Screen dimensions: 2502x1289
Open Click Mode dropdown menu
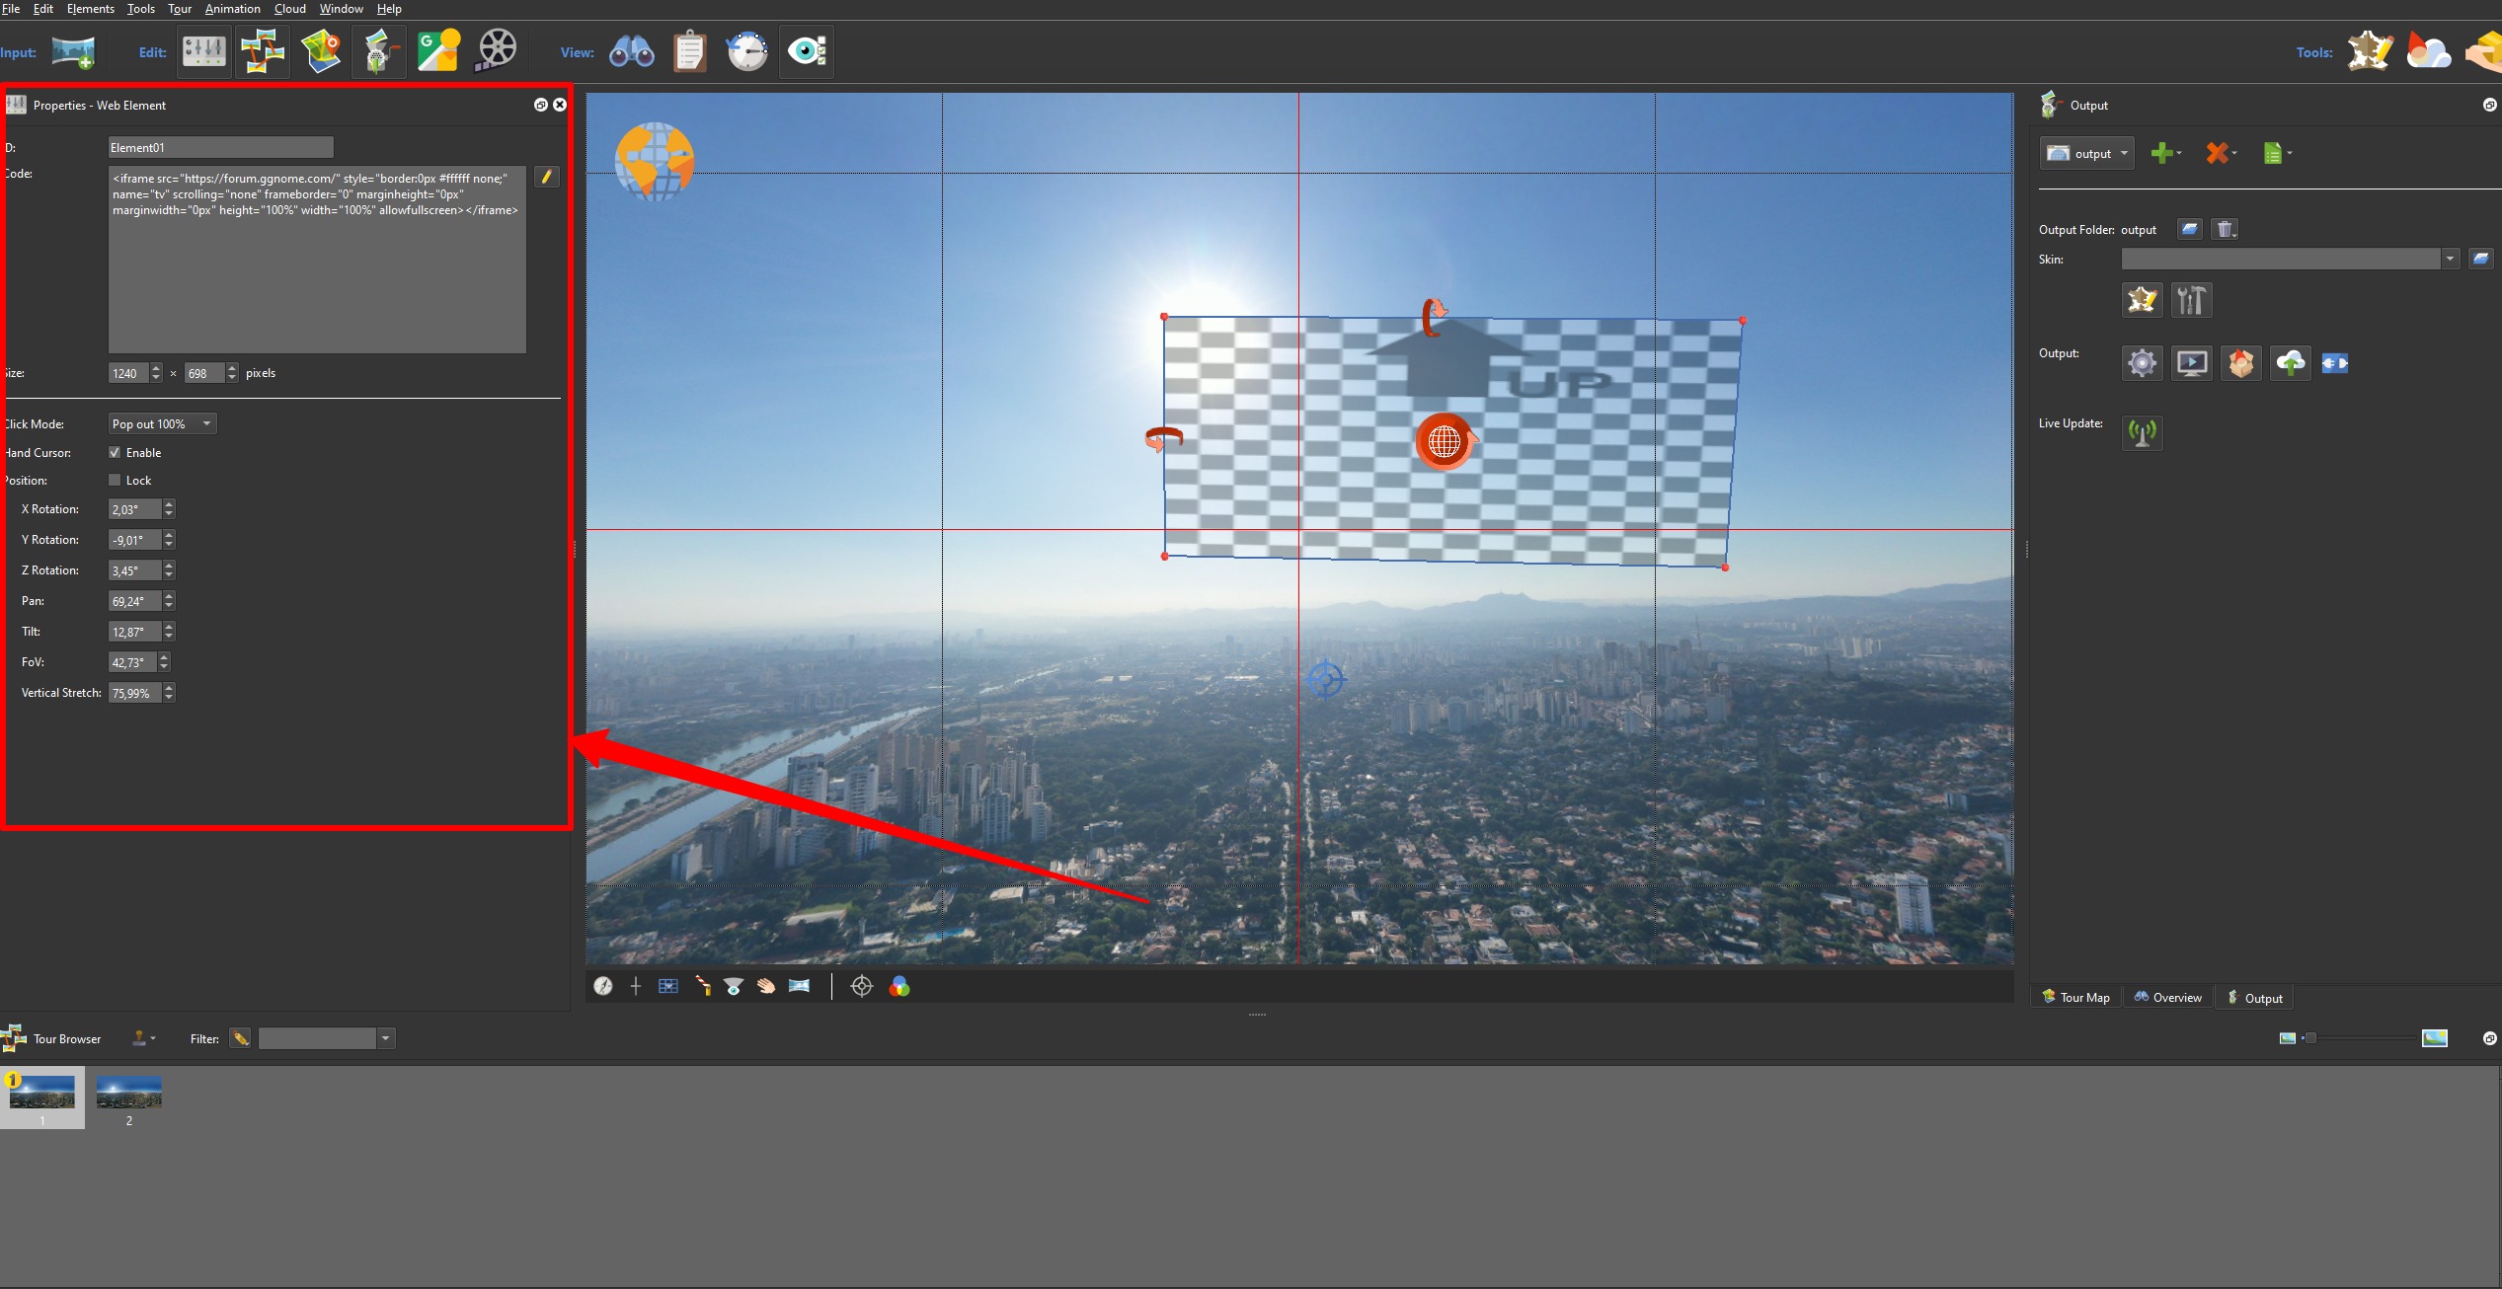pyautogui.click(x=159, y=422)
